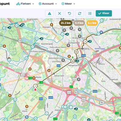
Task: Click the bike icon beside node 4
Action: 67,34
